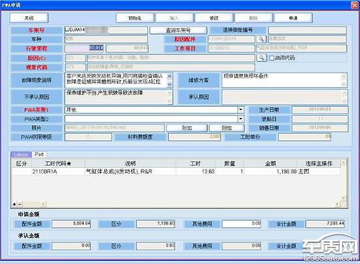The image size is (360, 264).
Task: Click minus icon below Labour table
Action: (x=20, y=204)
